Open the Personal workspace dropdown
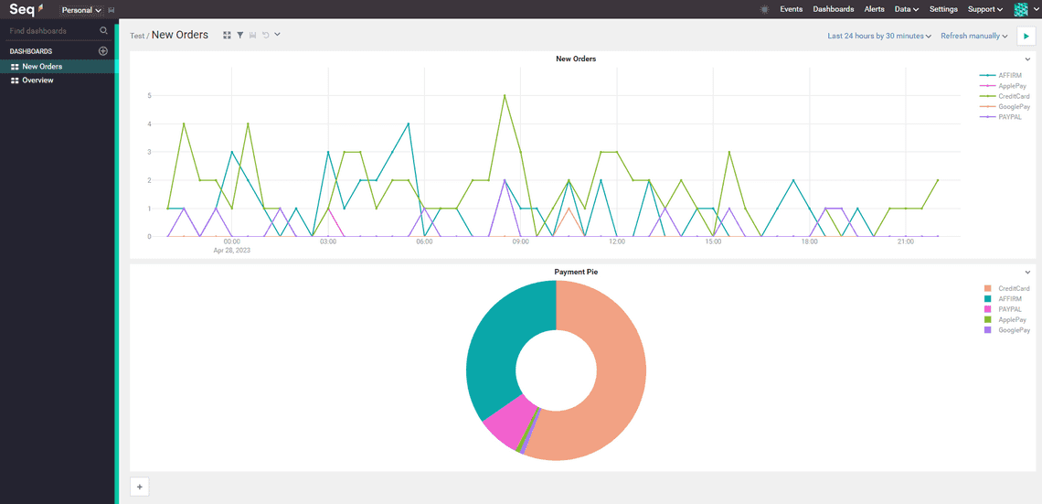Screen dimensions: 1042x504 pos(81,10)
